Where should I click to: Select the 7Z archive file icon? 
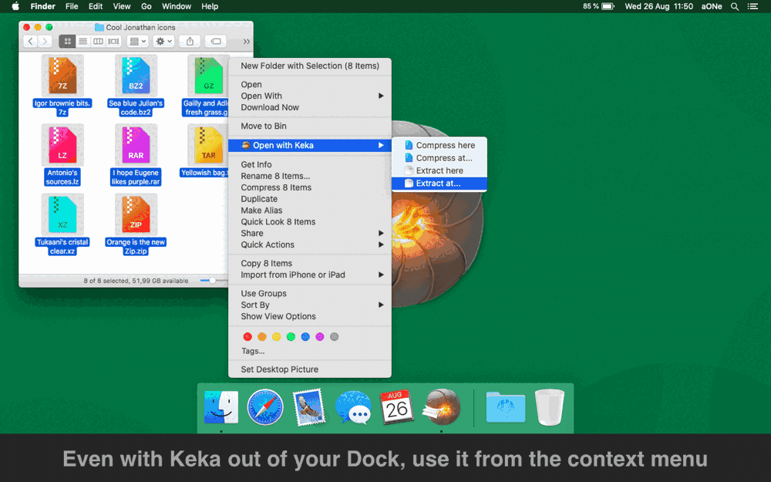62,76
